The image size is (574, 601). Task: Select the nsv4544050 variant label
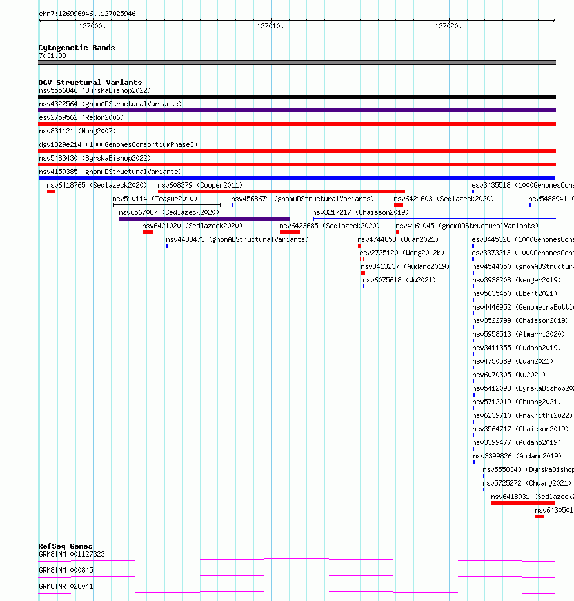523,266
